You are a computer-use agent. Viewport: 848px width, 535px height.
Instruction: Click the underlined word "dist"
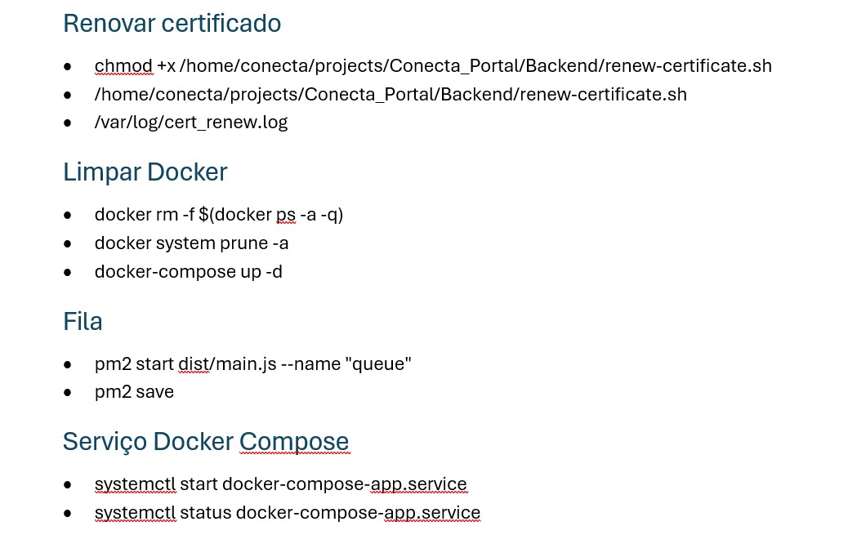point(194,364)
